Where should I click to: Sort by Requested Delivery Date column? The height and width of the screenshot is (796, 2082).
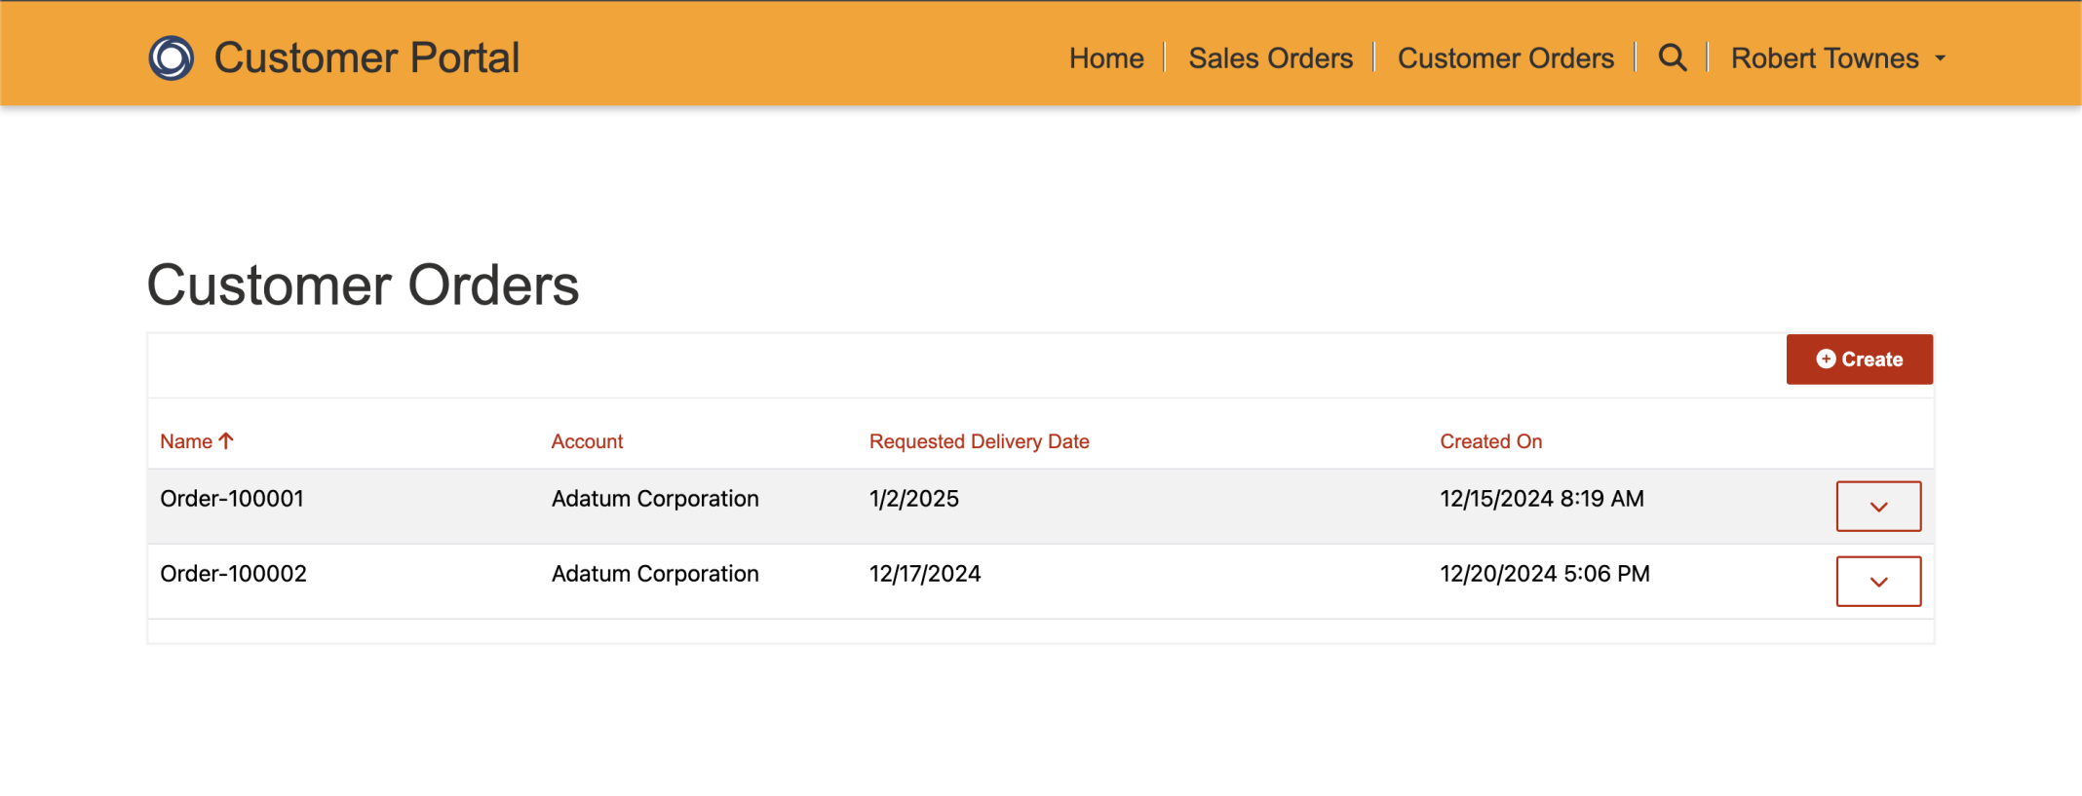pos(979,441)
